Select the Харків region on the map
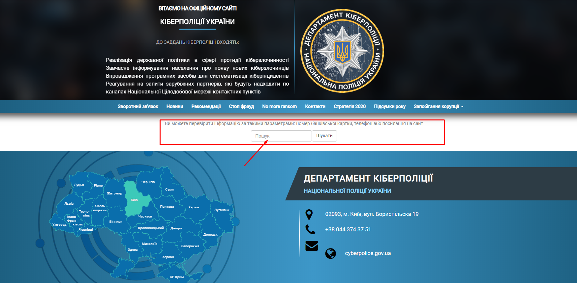This screenshot has width=577, height=283. 194,207
